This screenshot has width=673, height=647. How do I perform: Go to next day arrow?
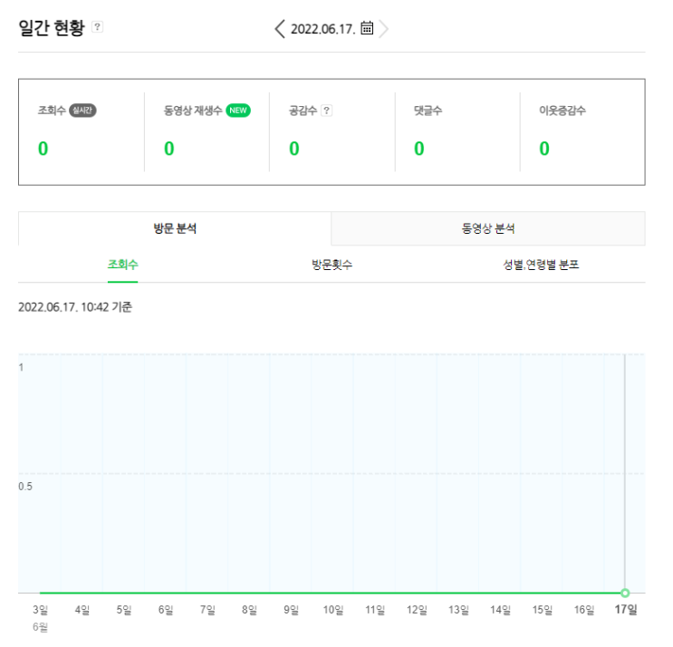coord(384,29)
